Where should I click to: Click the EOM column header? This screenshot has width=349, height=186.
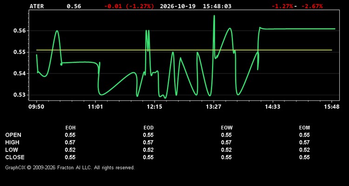[304, 128]
